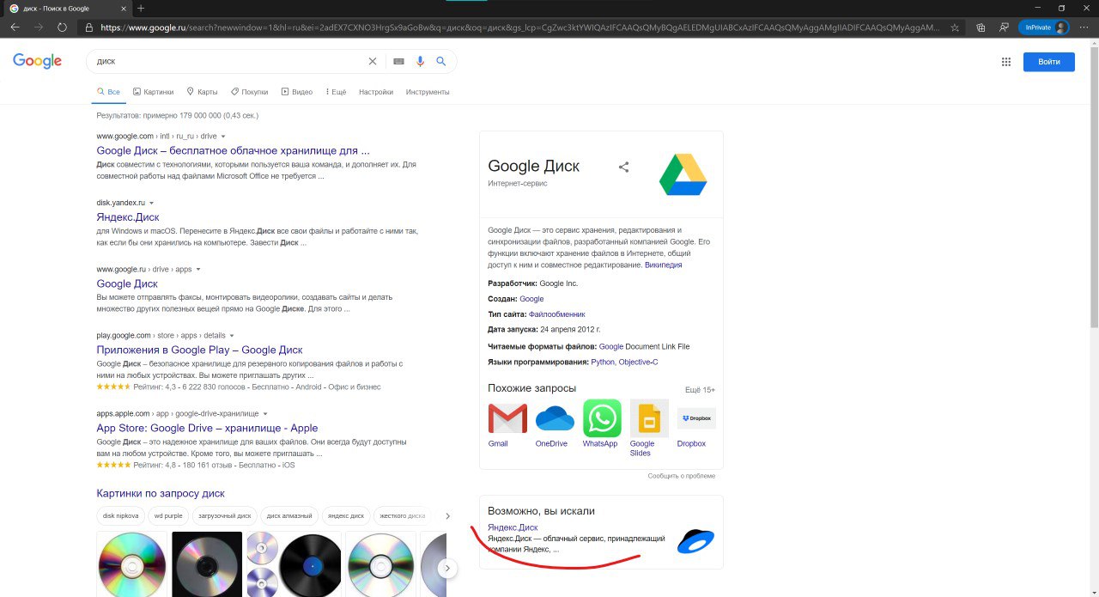The width and height of the screenshot is (1099, 597).
Task: Select the 'диск алмазный' image chip
Action: point(289,516)
